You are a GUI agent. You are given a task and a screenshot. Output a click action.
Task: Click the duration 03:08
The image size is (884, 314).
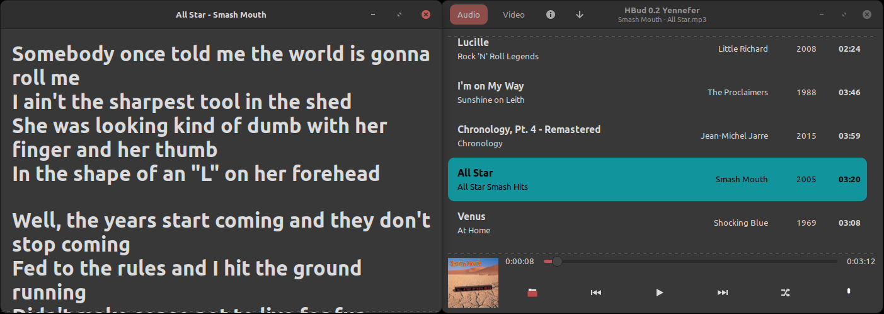tap(849, 223)
